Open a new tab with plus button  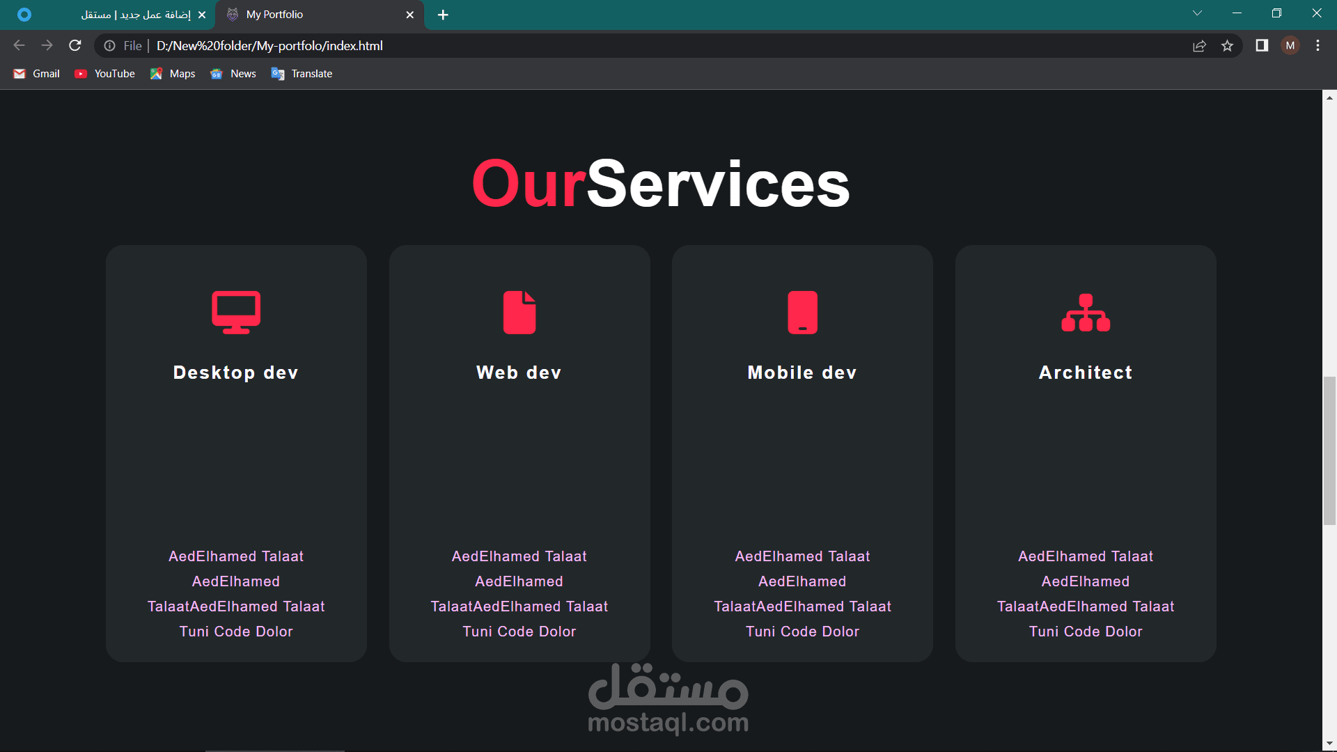pos(443,15)
